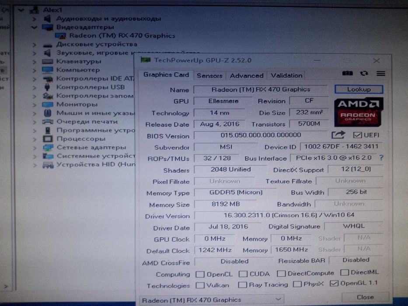Click the Очереди печати printer icon
This screenshot has width=408, height=306.
click(x=48, y=122)
